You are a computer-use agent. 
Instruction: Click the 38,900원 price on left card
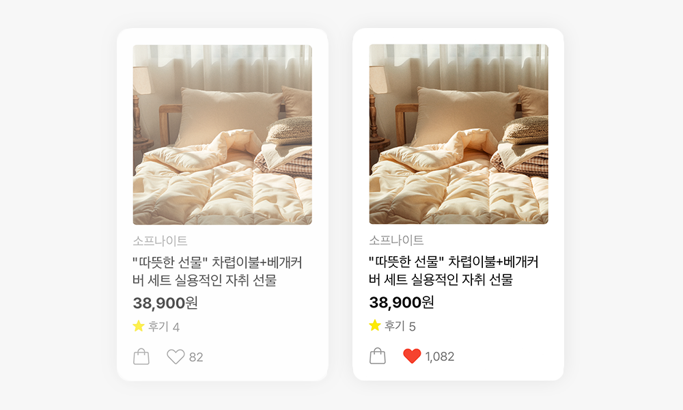165,303
